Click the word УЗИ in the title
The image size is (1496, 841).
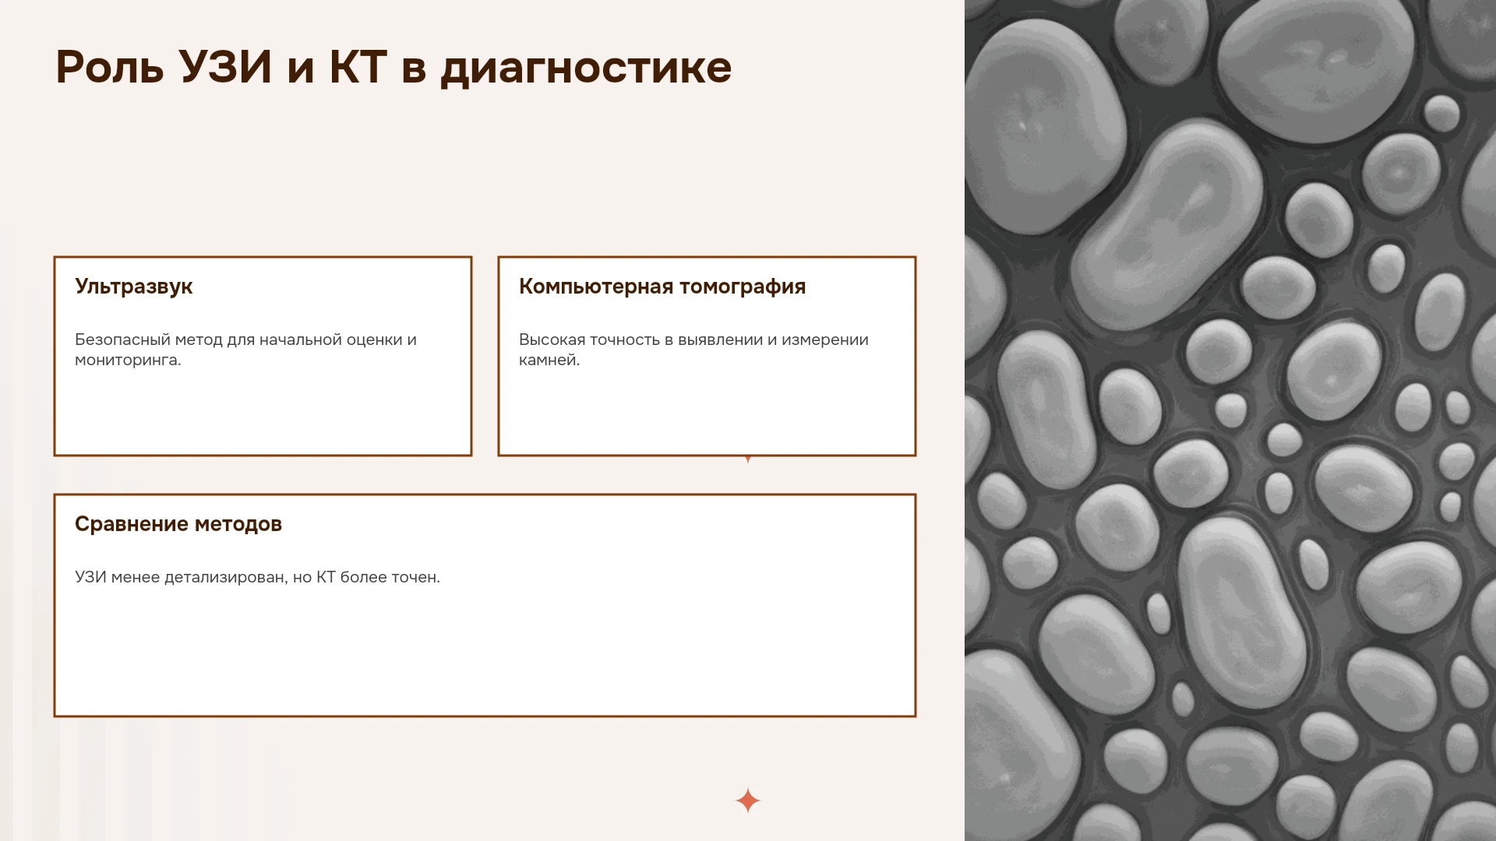225,67
